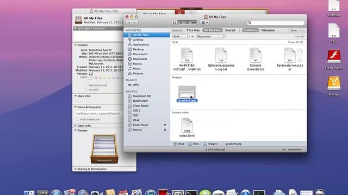Viewport: 348px width, 195px height.
Task: Collapse Spotlight Comments section in Info window
Action: [76, 28]
